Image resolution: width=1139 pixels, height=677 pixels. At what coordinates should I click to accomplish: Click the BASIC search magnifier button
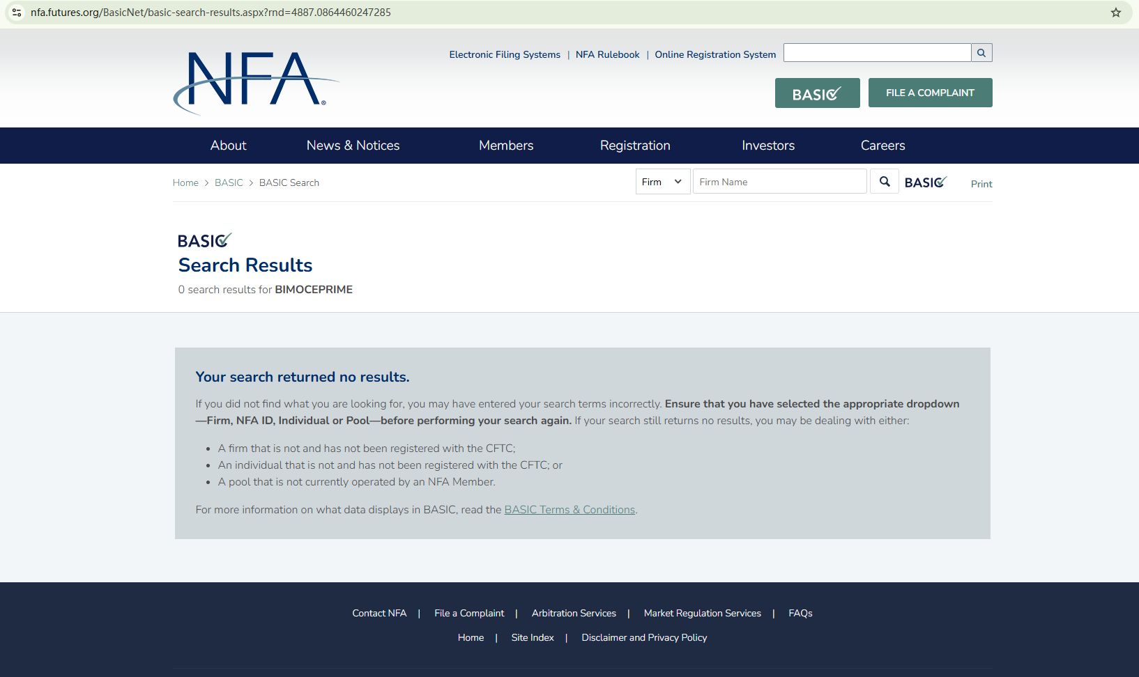(885, 182)
